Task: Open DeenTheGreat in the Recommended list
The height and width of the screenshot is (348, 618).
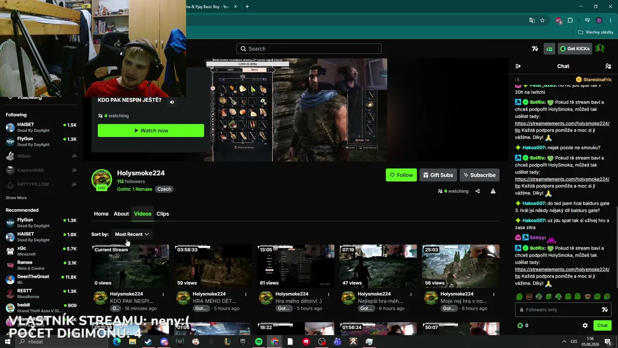Action: [x=41, y=279]
